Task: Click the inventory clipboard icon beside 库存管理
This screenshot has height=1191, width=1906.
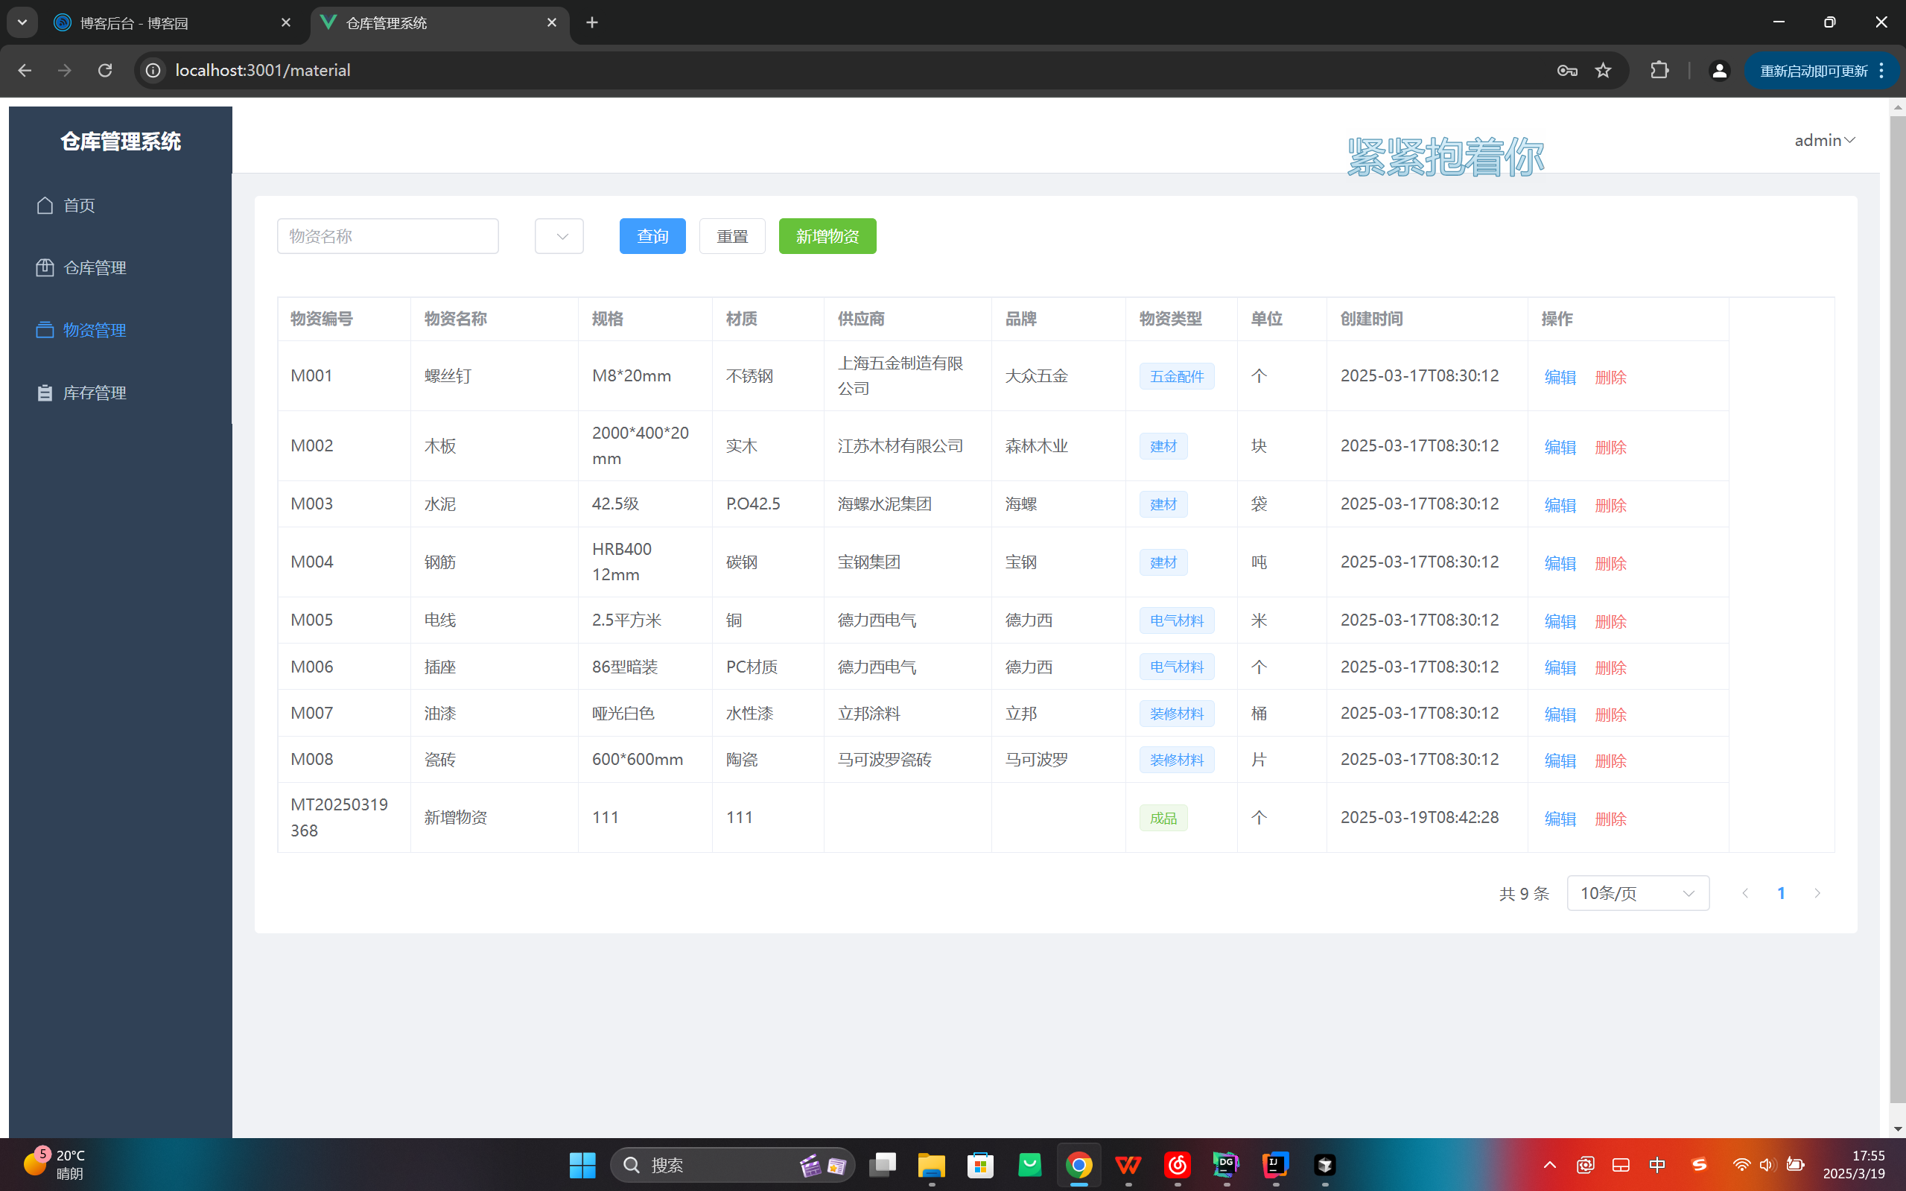Action: [45, 393]
